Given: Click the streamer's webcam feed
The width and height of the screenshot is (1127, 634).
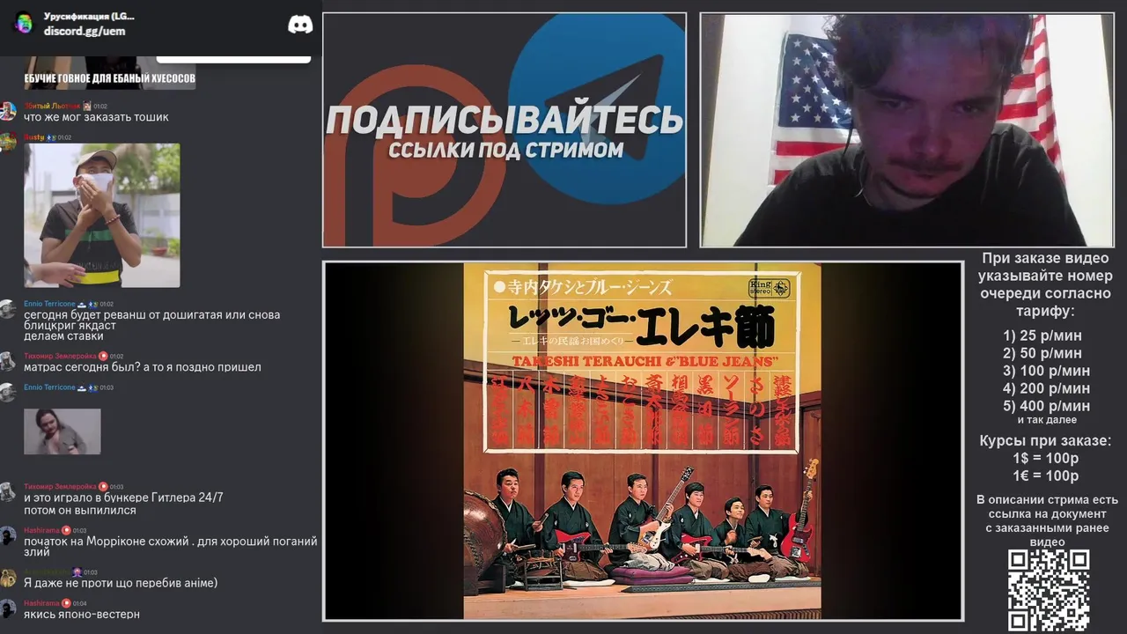Looking at the screenshot, I should (x=907, y=129).
